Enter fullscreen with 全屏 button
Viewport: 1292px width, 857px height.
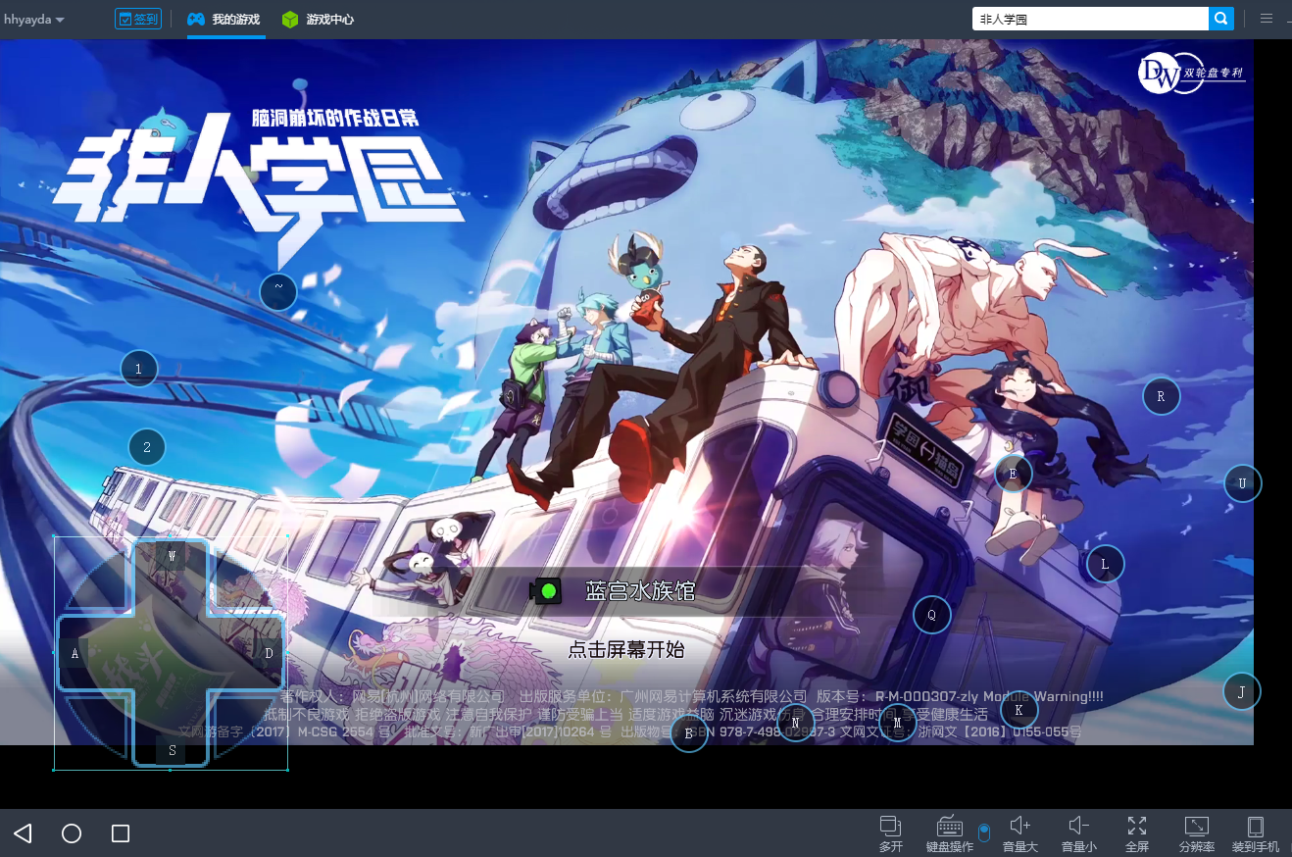point(1137,833)
